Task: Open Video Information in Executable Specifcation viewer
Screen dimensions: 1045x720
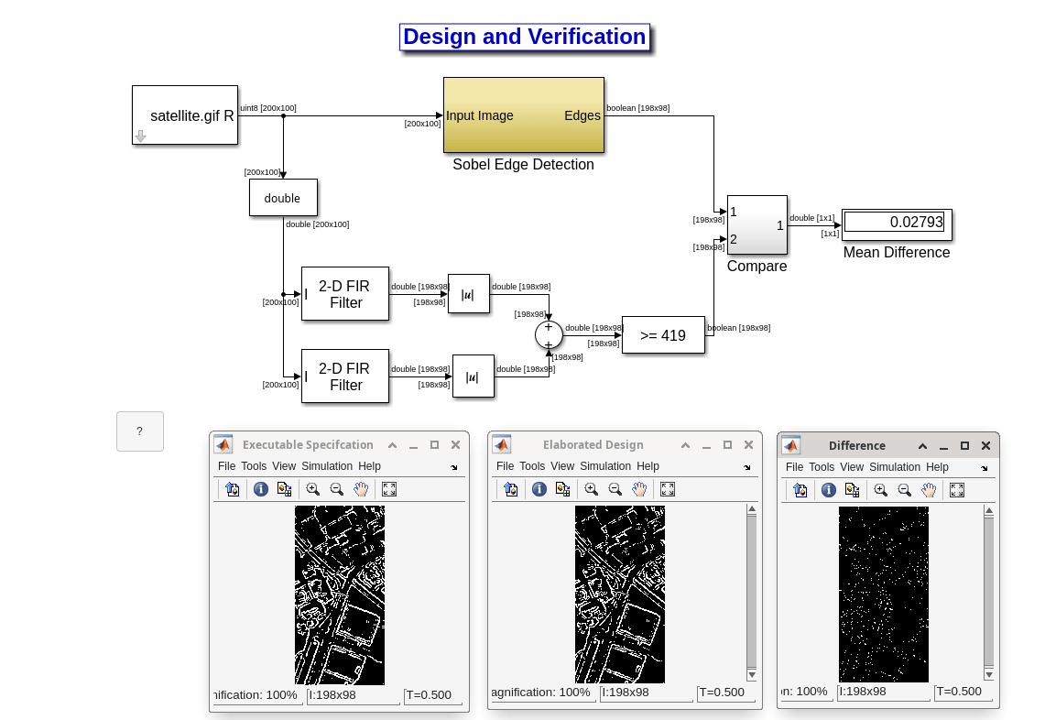Action: (x=260, y=488)
